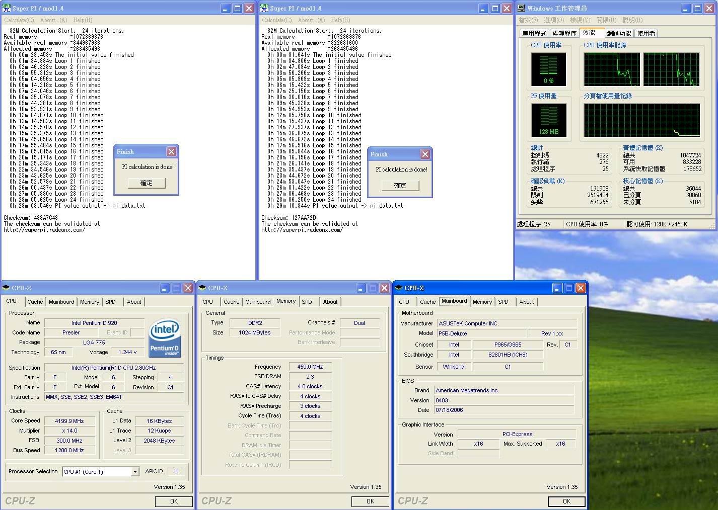The image size is (718, 510).
Task: Click Super PI icon in right window title bar
Action: tap(264, 8)
